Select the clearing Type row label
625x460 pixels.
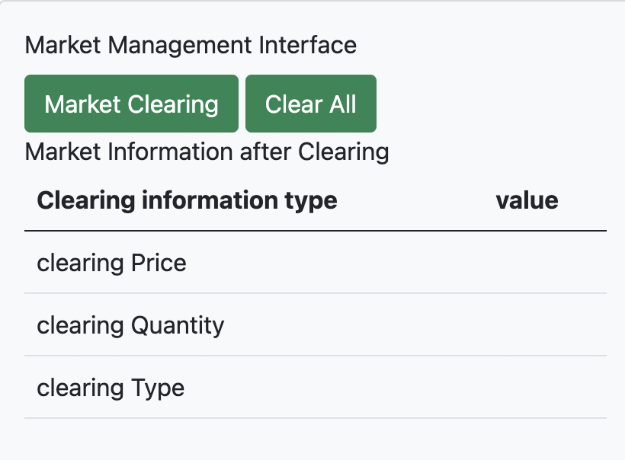click(x=110, y=388)
